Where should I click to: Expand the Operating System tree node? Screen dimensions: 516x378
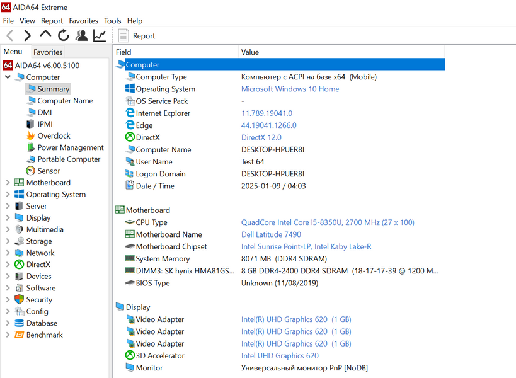point(8,195)
